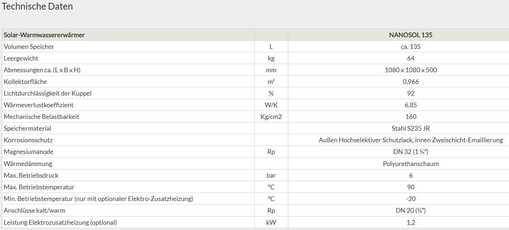Select the Leergewicht row label
The width and height of the screenshot is (509, 230).
21,58
